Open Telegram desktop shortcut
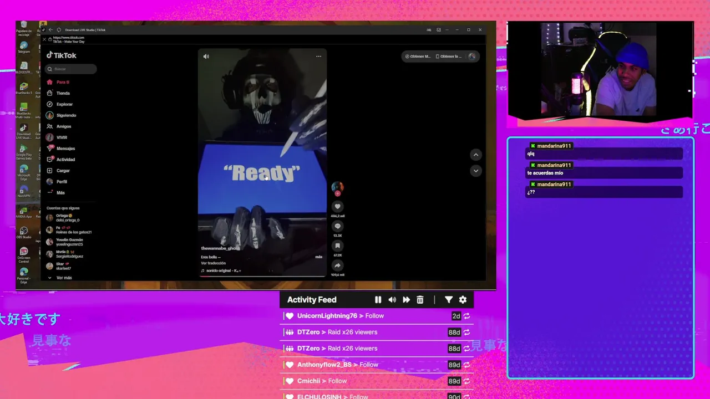Image resolution: width=710 pixels, height=399 pixels. 23,47
